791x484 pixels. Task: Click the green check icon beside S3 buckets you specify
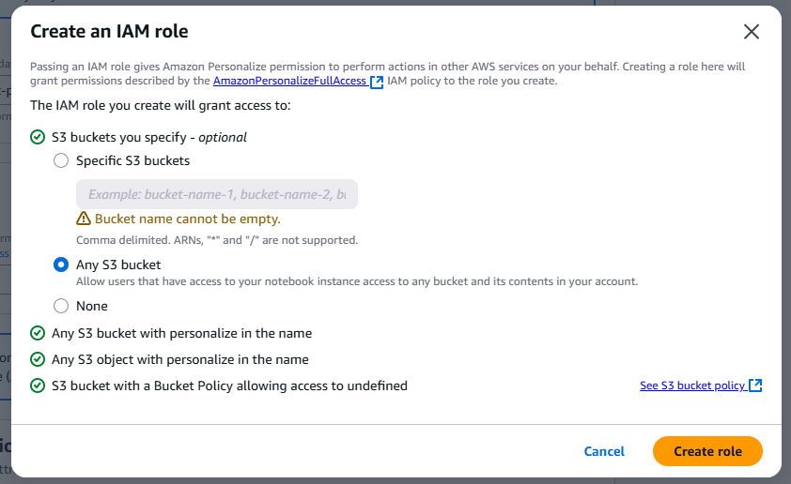38,137
